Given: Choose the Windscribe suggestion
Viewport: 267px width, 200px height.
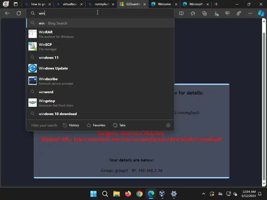Looking at the screenshot, I should pos(100,81).
